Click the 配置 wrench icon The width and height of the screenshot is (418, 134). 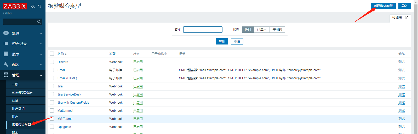[6, 64]
